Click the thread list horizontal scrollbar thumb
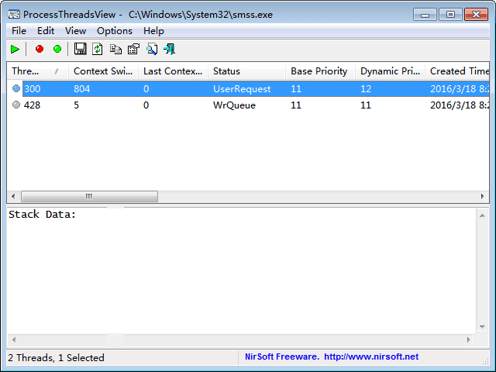The width and height of the screenshot is (496, 372). coord(89,196)
